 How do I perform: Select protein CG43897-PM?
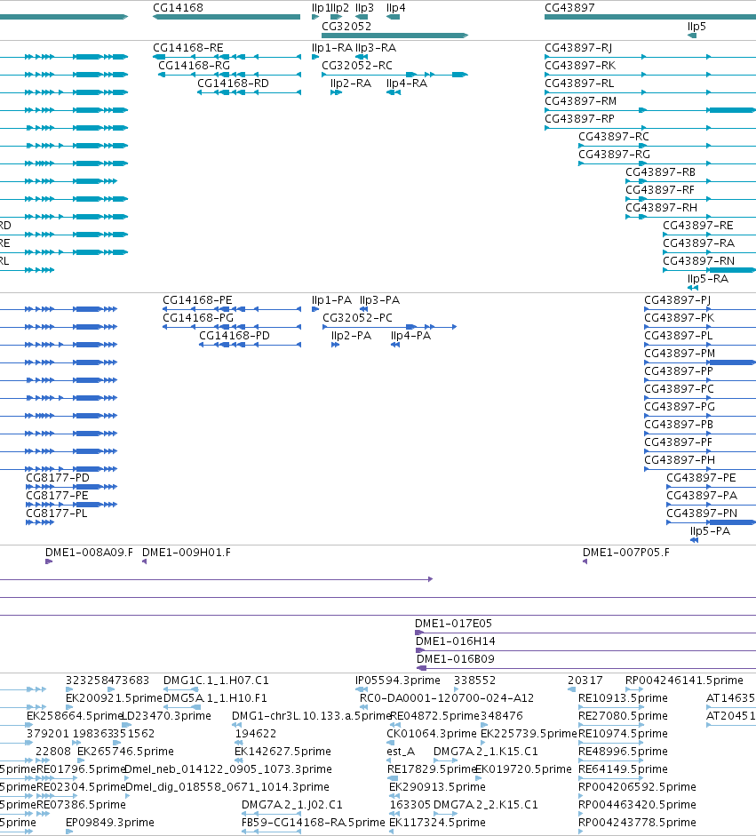coord(680,353)
